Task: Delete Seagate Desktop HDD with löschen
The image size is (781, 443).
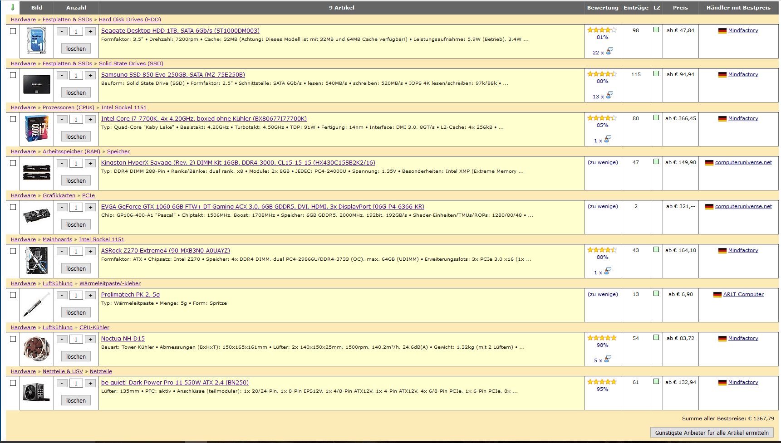Action: coord(76,49)
